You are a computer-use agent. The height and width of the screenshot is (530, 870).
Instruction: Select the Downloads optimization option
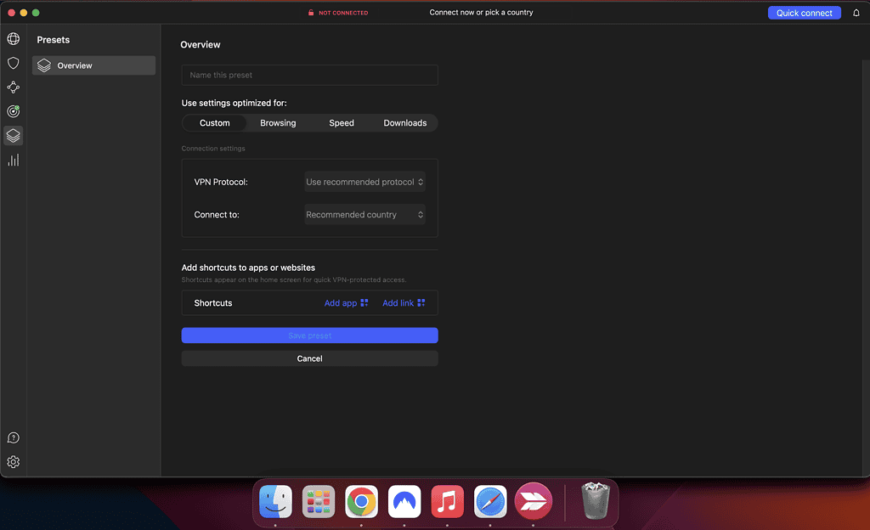point(404,123)
